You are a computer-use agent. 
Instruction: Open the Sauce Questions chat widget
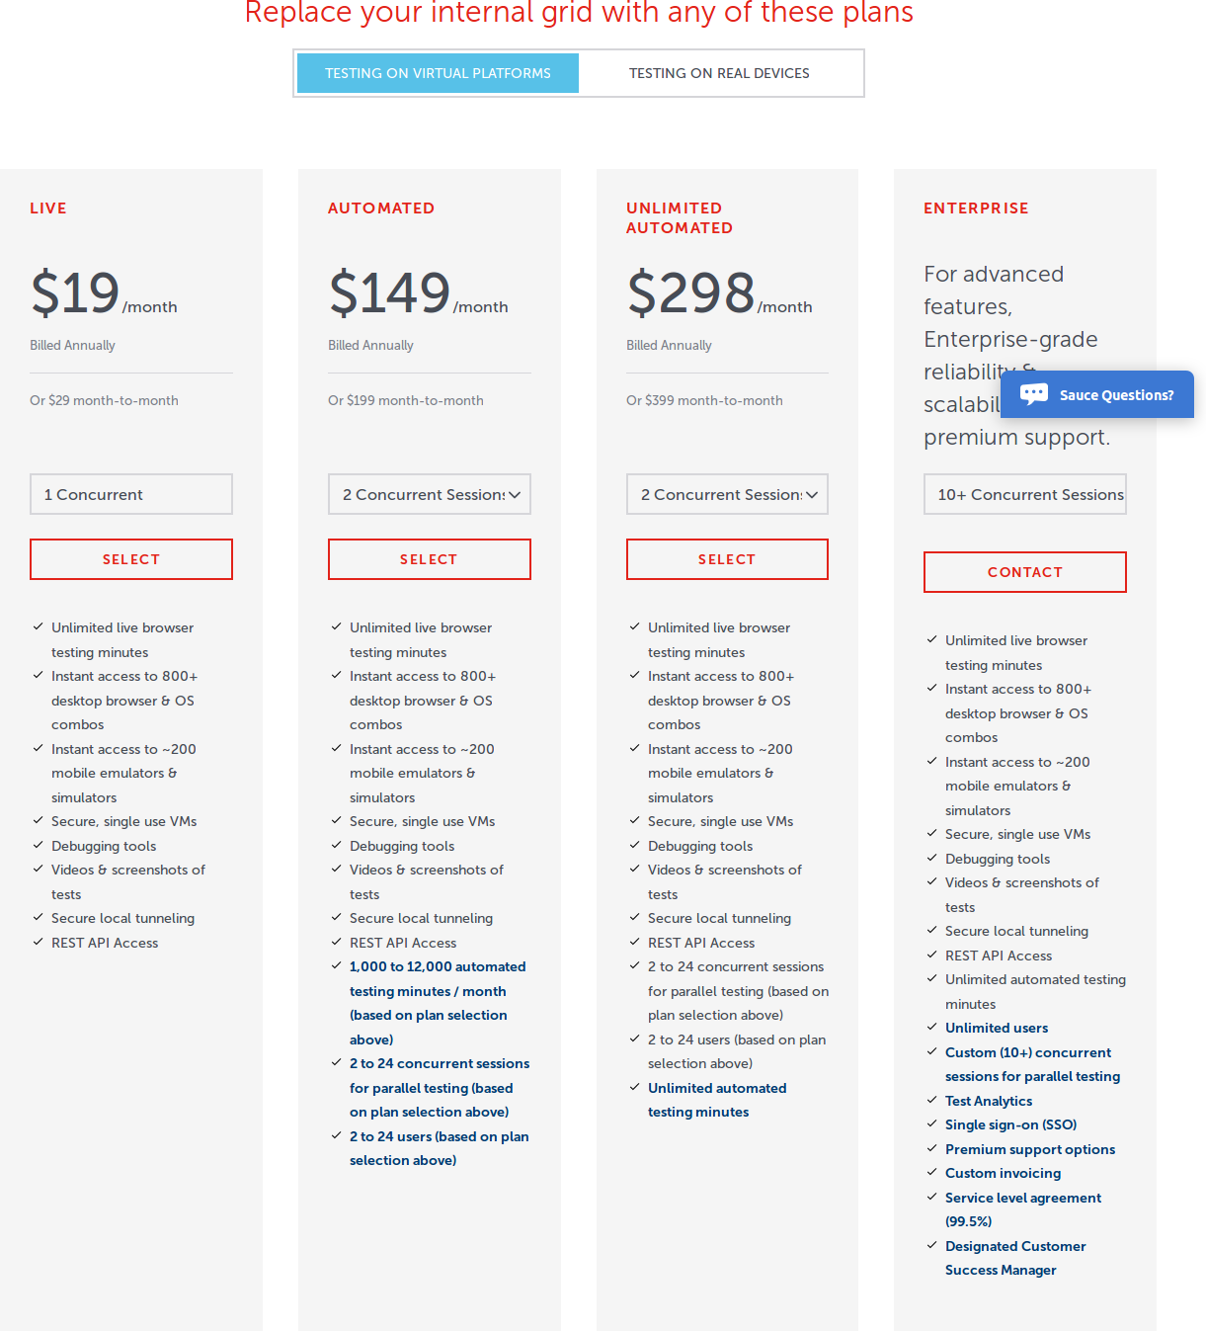point(1096,394)
